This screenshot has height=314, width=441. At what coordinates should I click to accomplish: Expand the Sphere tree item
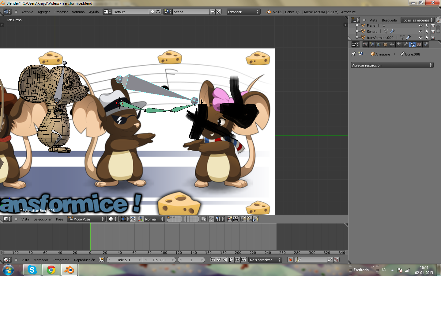[357, 31]
